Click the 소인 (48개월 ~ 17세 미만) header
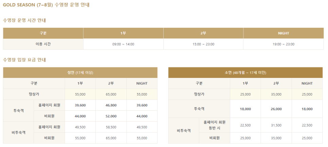 245,72
